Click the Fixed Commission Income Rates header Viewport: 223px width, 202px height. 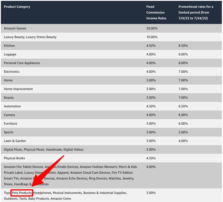coord(156,12)
